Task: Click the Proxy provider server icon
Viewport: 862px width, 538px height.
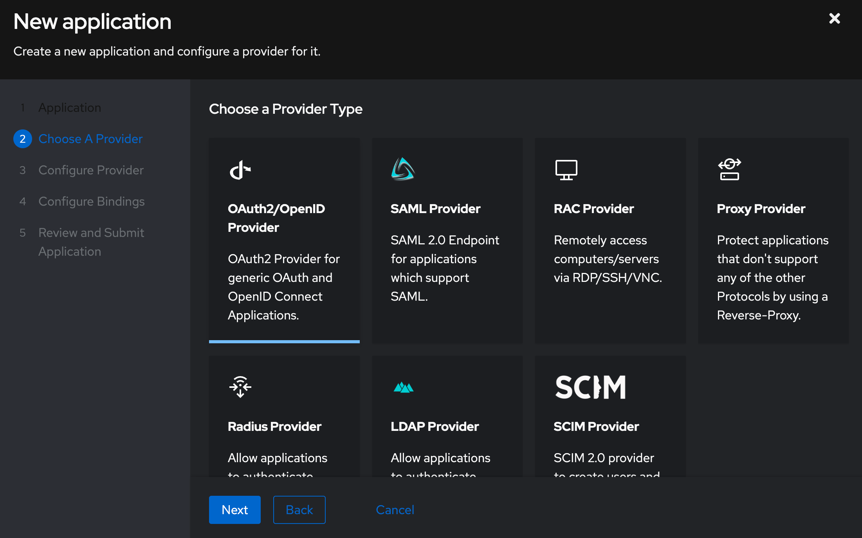Action: click(729, 169)
